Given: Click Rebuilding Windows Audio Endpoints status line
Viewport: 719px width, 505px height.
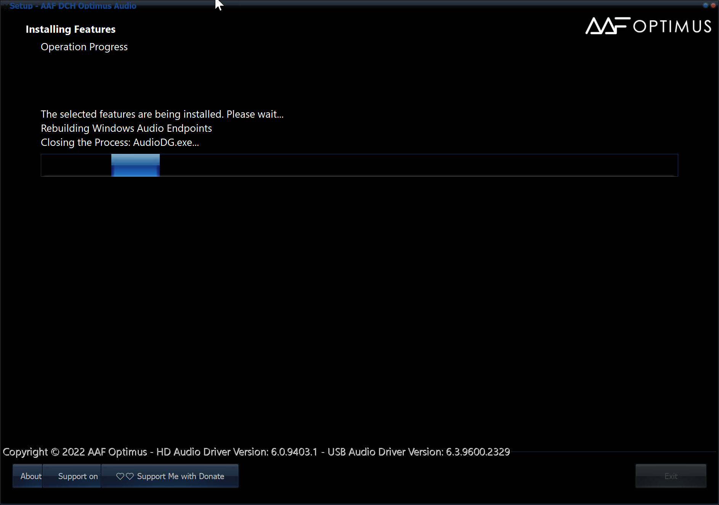Looking at the screenshot, I should (126, 128).
